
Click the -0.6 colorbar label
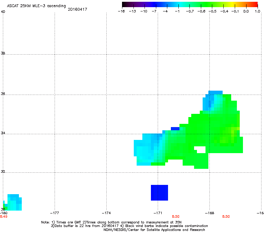point(201,11)
